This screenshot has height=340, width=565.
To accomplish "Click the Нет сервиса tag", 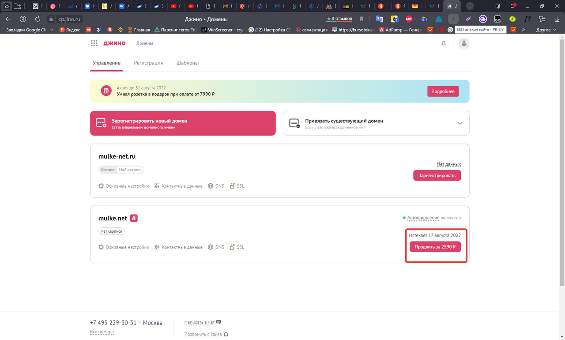I will [x=111, y=231].
